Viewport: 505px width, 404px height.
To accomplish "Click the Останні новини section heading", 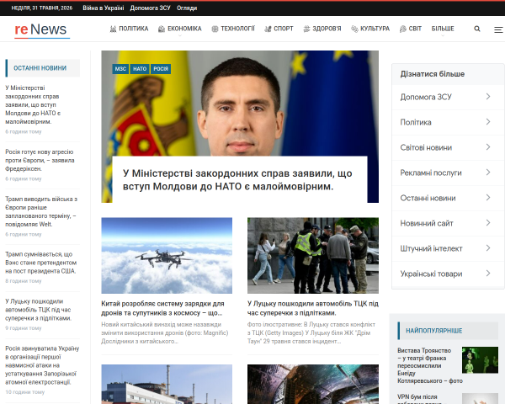I will [40, 68].
